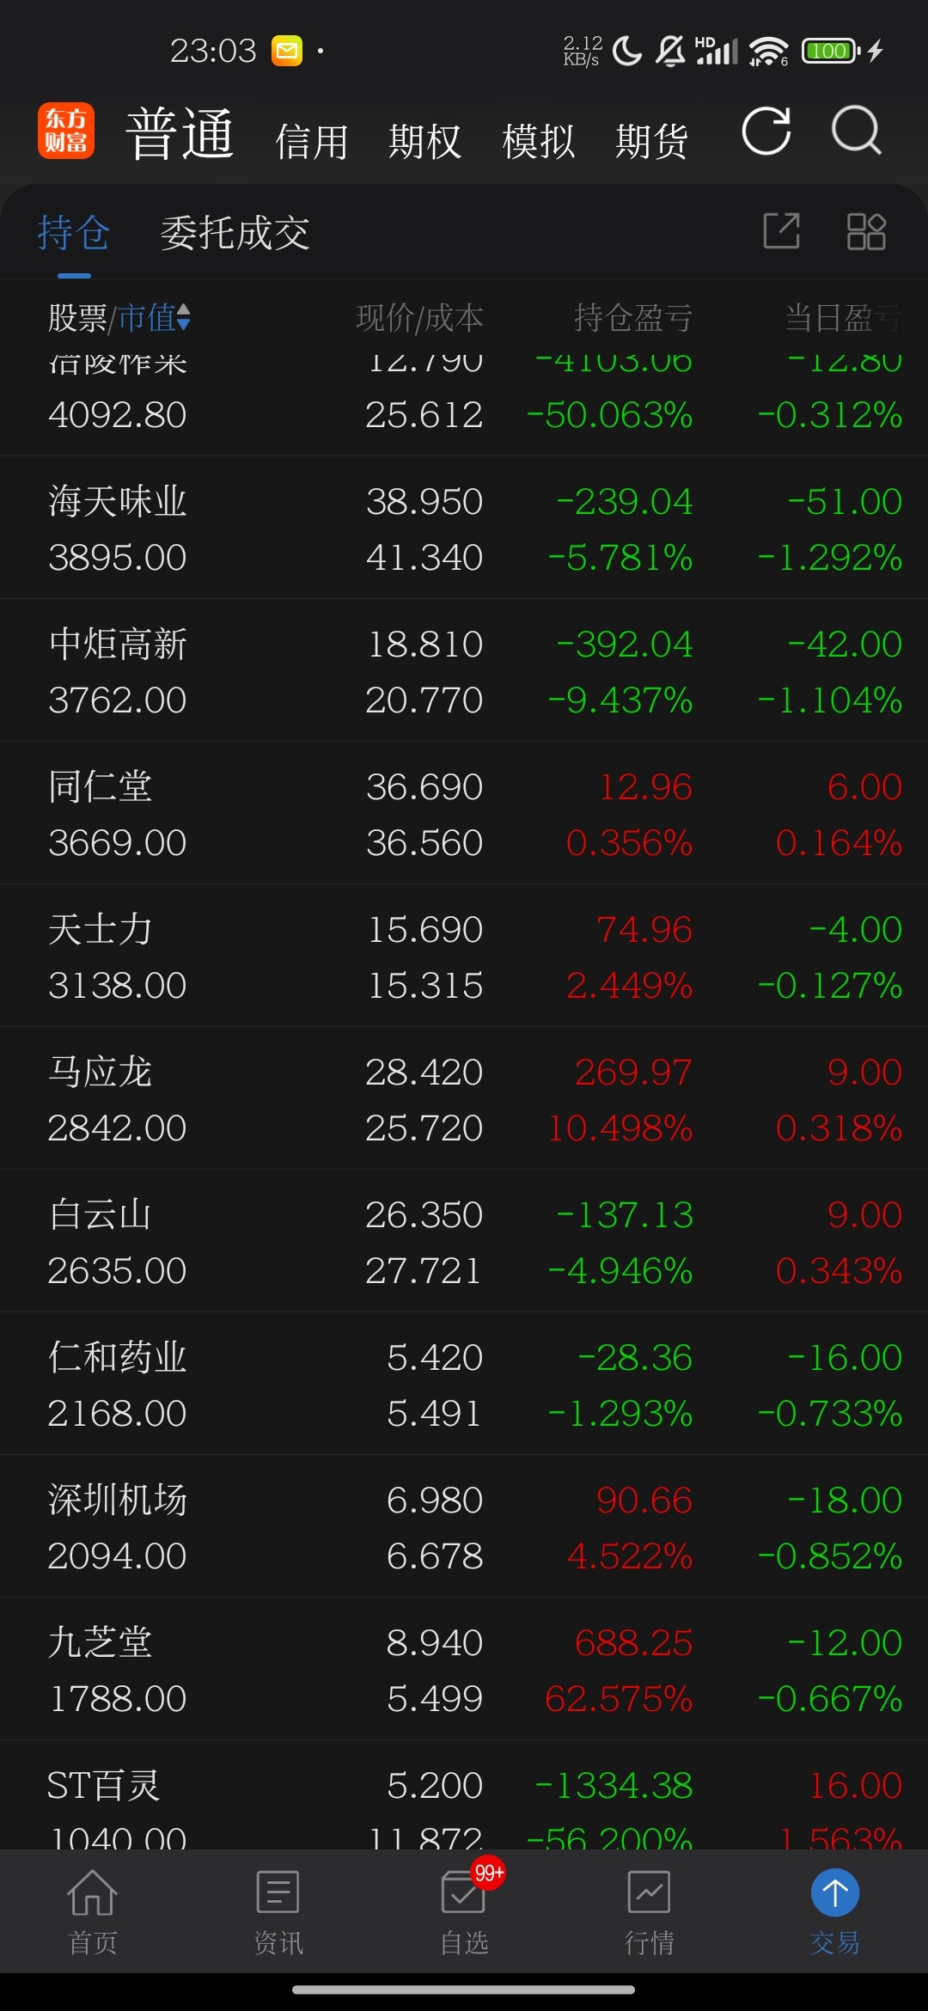
Task: Open 海天味业 holding row
Action: coord(464,528)
